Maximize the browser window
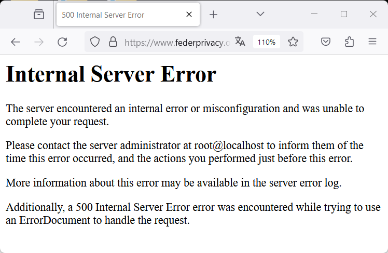The image size is (388, 253). point(344,14)
